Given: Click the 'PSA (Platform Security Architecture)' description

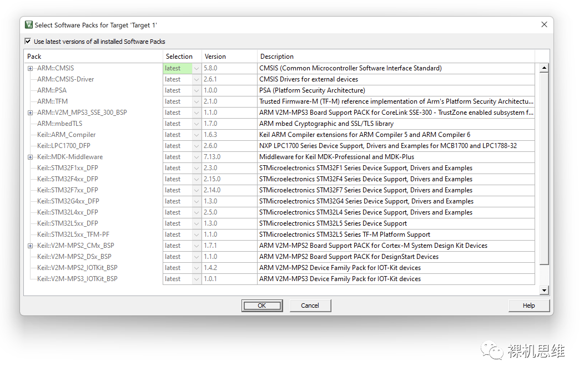Looking at the screenshot, I should (x=312, y=90).
